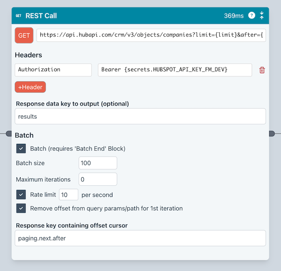Select the Maximum iterations field
Screen dimensions: 281x271
point(98,179)
